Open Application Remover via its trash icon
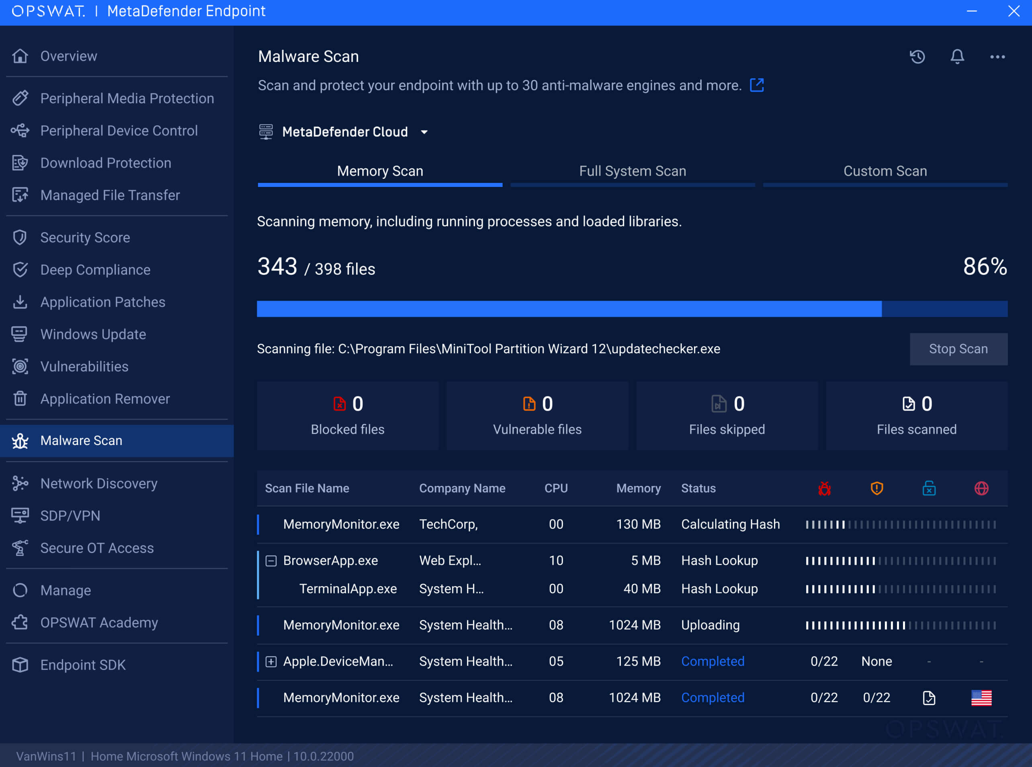Image resolution: width=1032 pixels, height=767 pixels. tap(20, 399)
